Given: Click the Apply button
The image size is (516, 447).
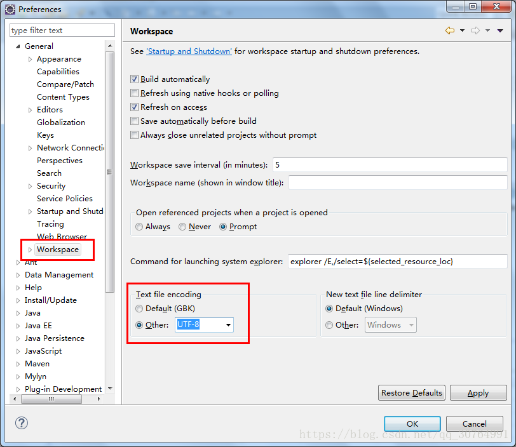Looking at the screenshot, I should (x=478, y=393).
